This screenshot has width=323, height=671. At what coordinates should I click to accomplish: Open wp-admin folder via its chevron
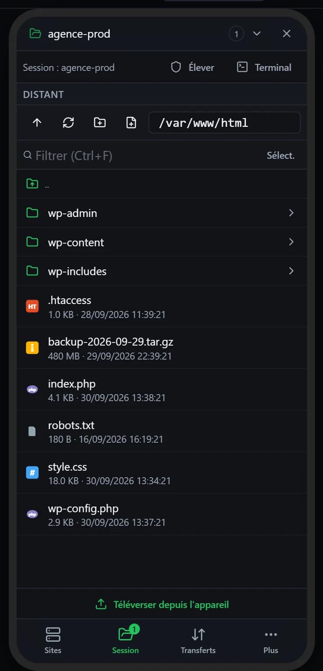pos(291,213)
